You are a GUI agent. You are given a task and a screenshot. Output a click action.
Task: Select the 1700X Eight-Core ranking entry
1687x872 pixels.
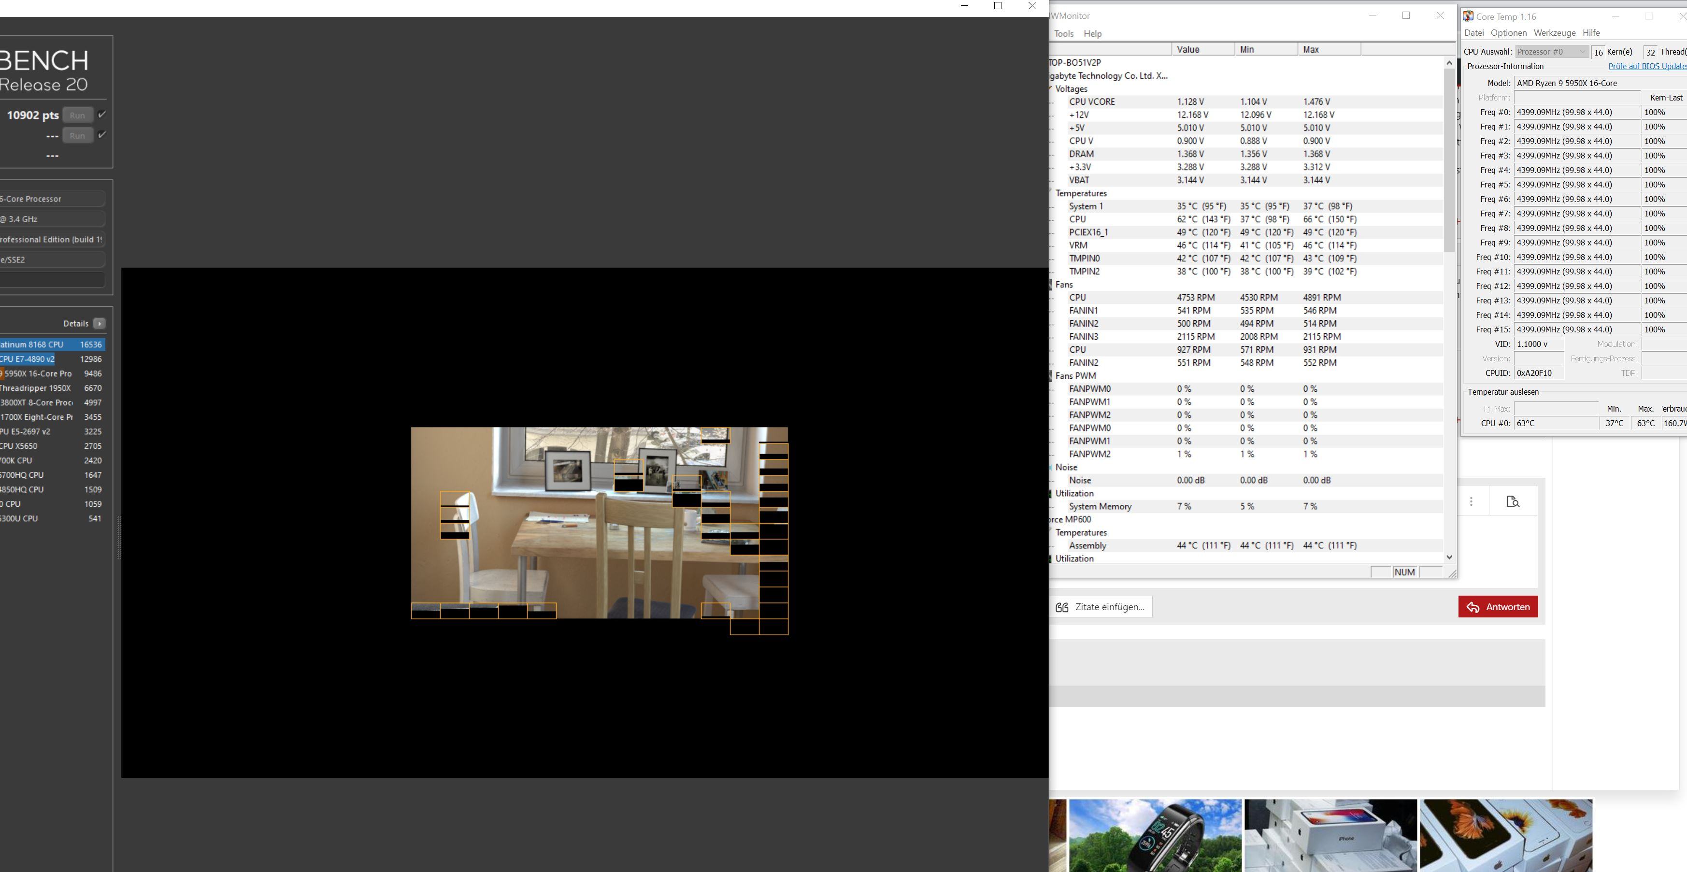pyautogui.click(x=52, y=417)
